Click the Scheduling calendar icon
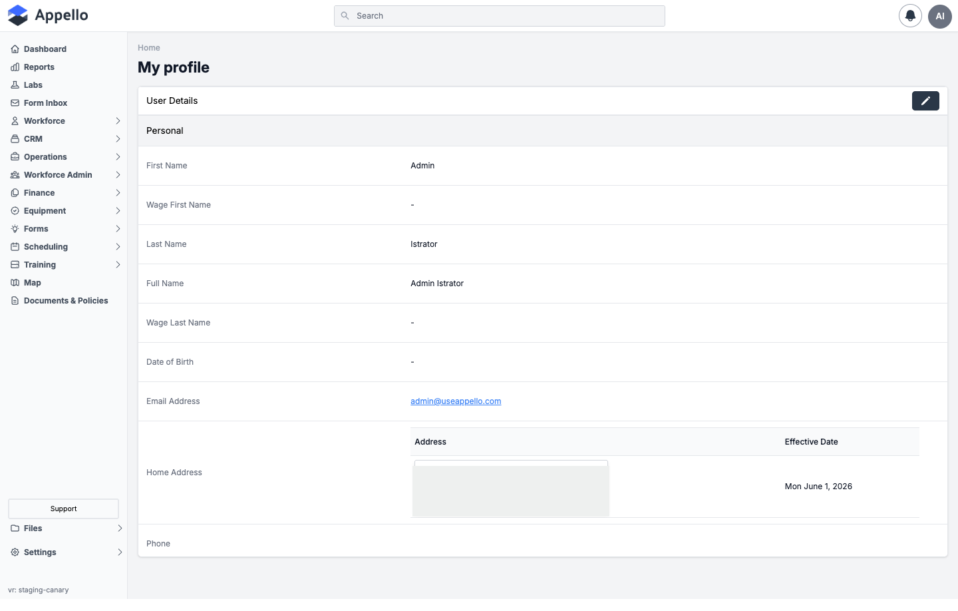958x611 pixels. tap(15, 247)
